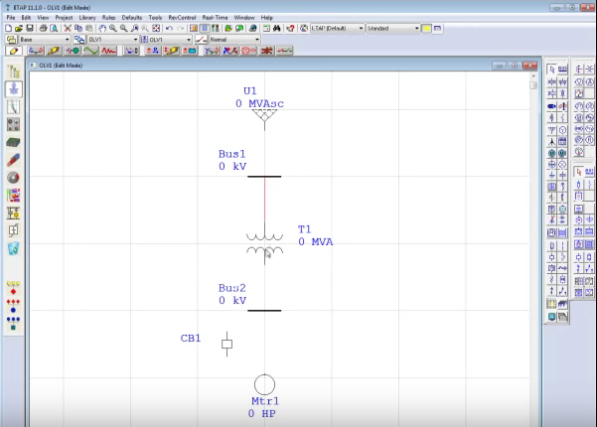
Task: Open the RevControl menu
Action: [182, 18]
